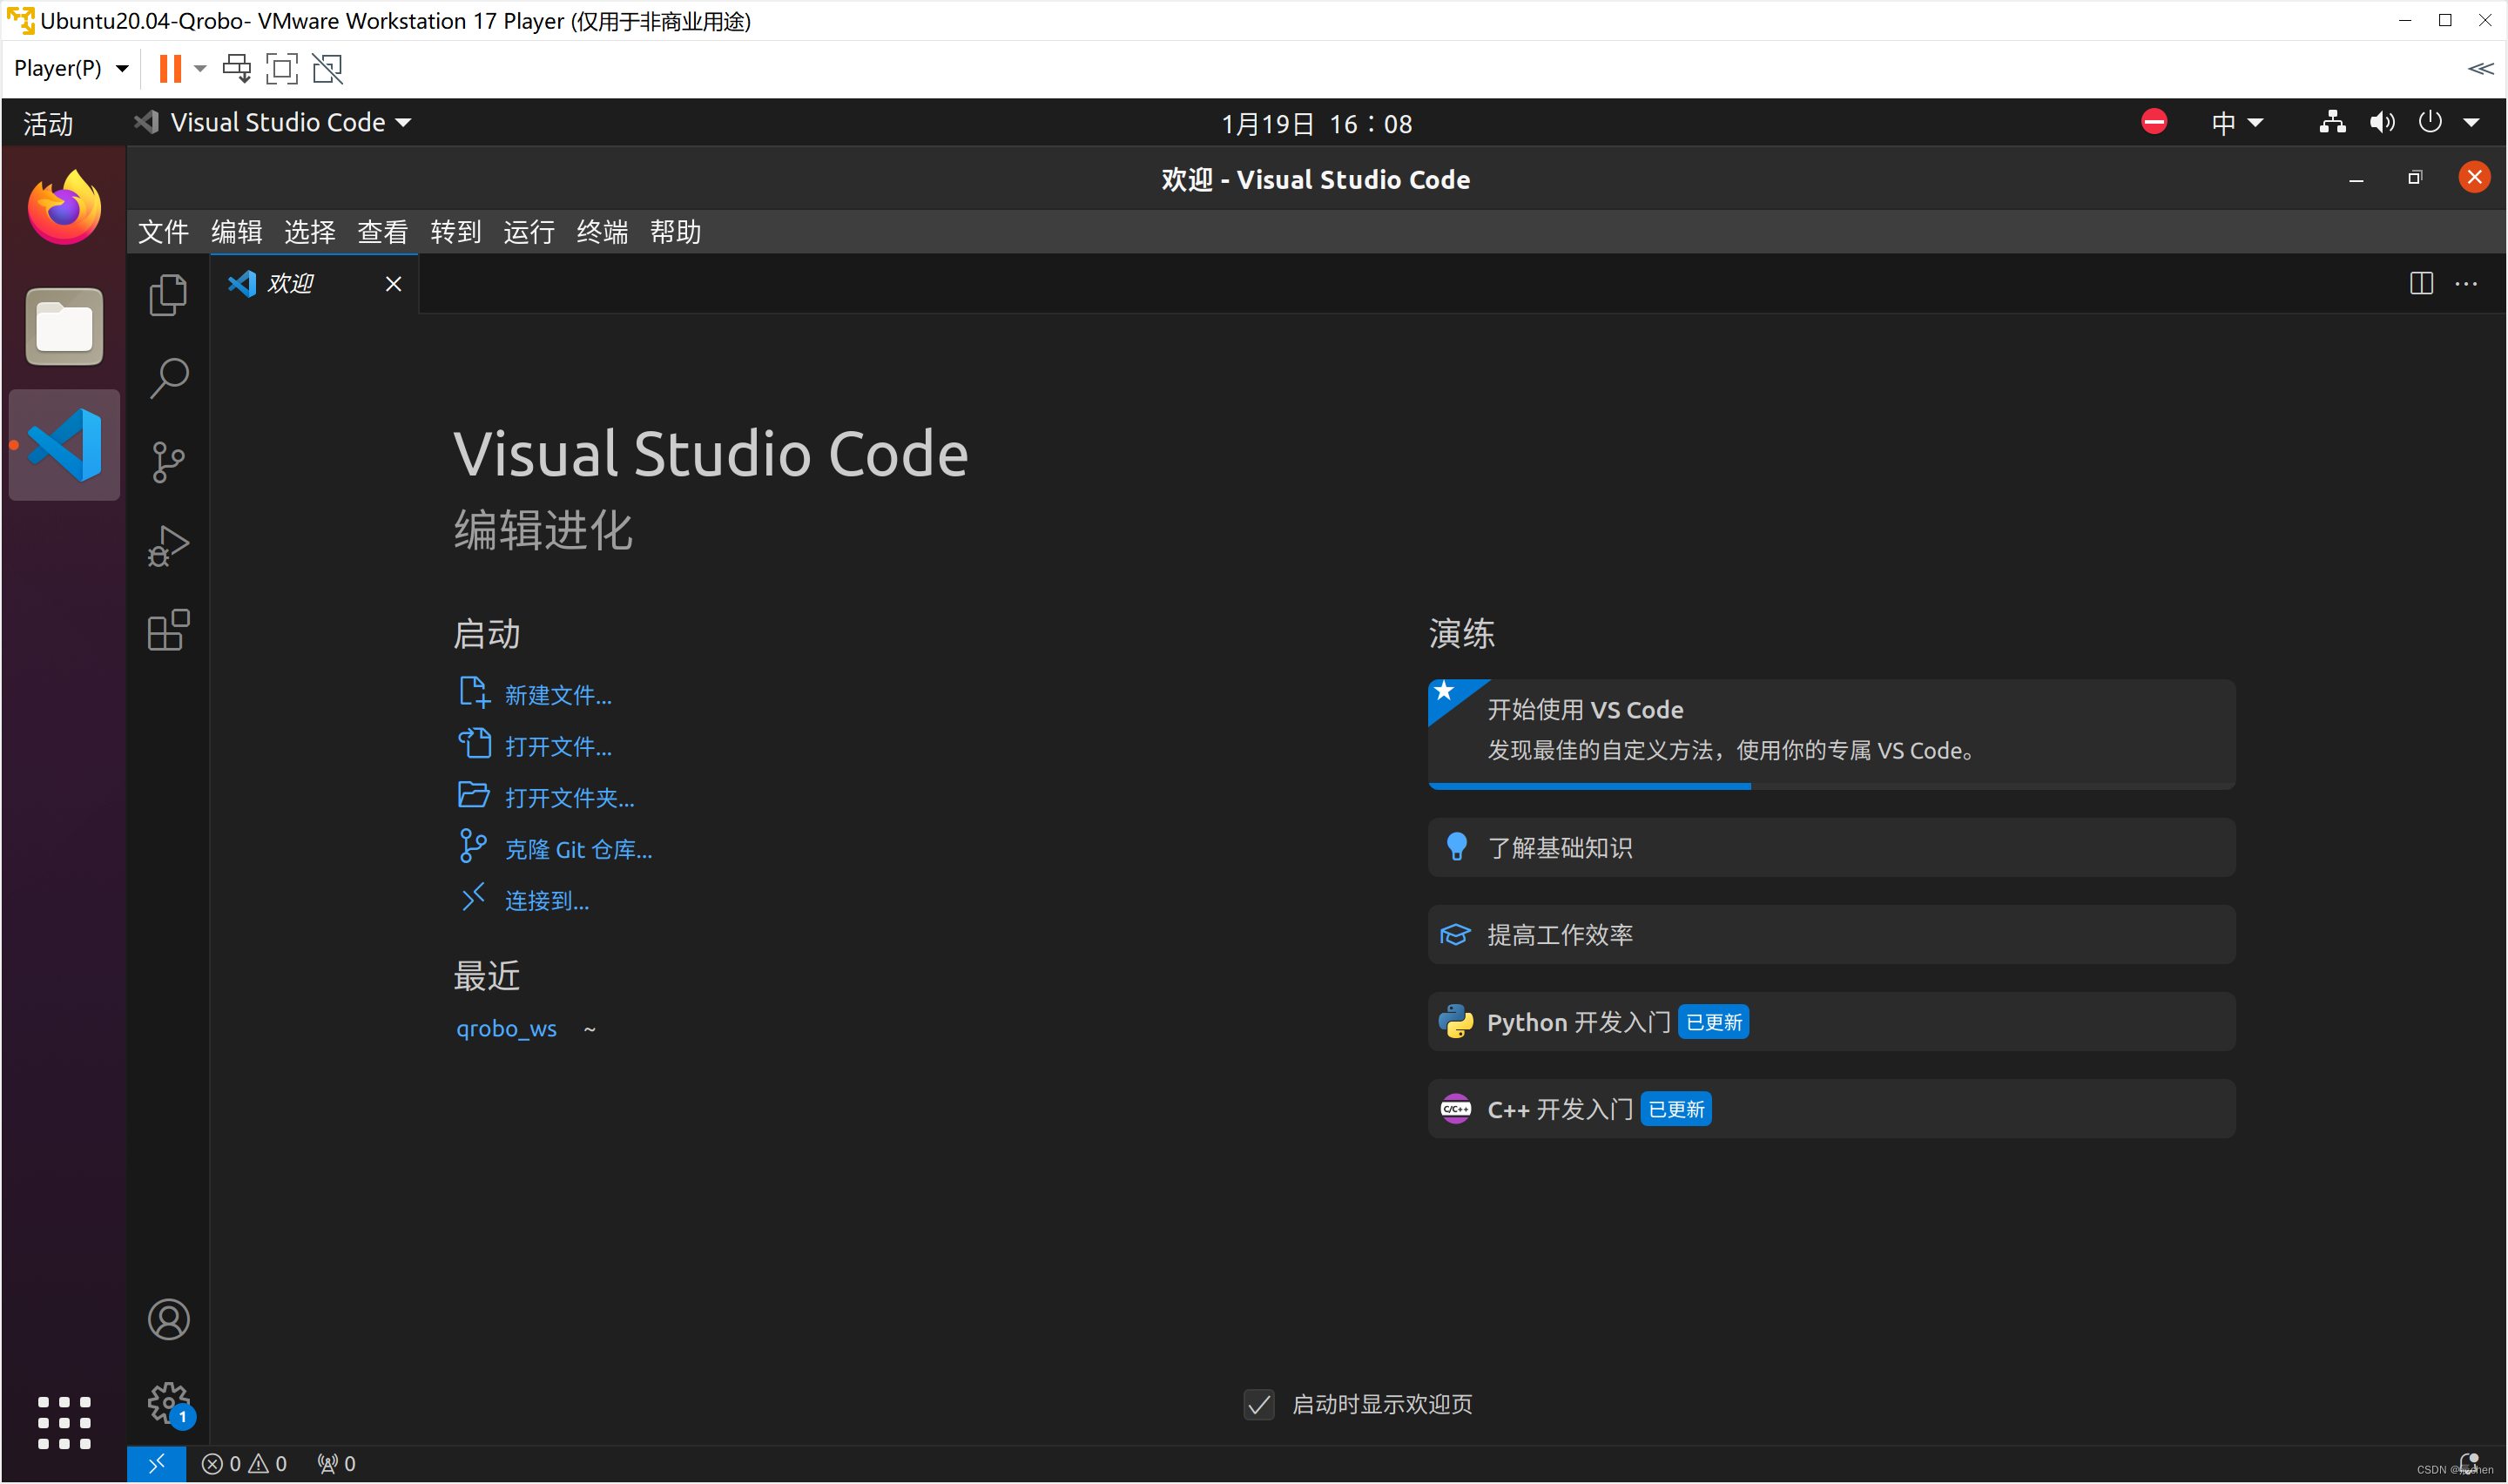This screenshot has height=1484, width=2508.
Task: Open C++ 开发入门 walkthrough
Action: 1831,1109
